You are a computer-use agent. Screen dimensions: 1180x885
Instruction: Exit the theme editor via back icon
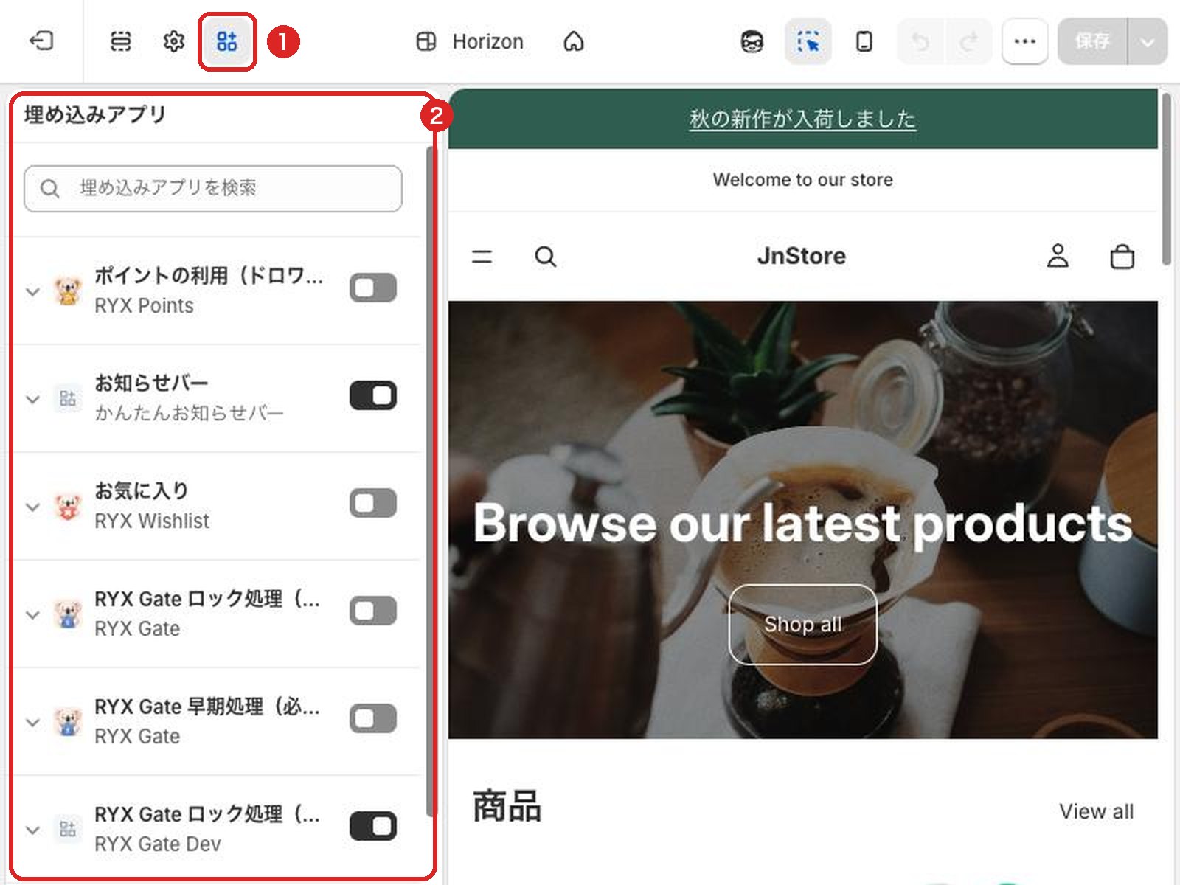[41, 41]
